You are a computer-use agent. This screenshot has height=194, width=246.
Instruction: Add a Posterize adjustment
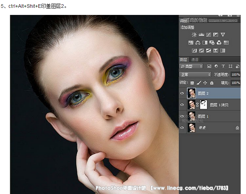201,50
